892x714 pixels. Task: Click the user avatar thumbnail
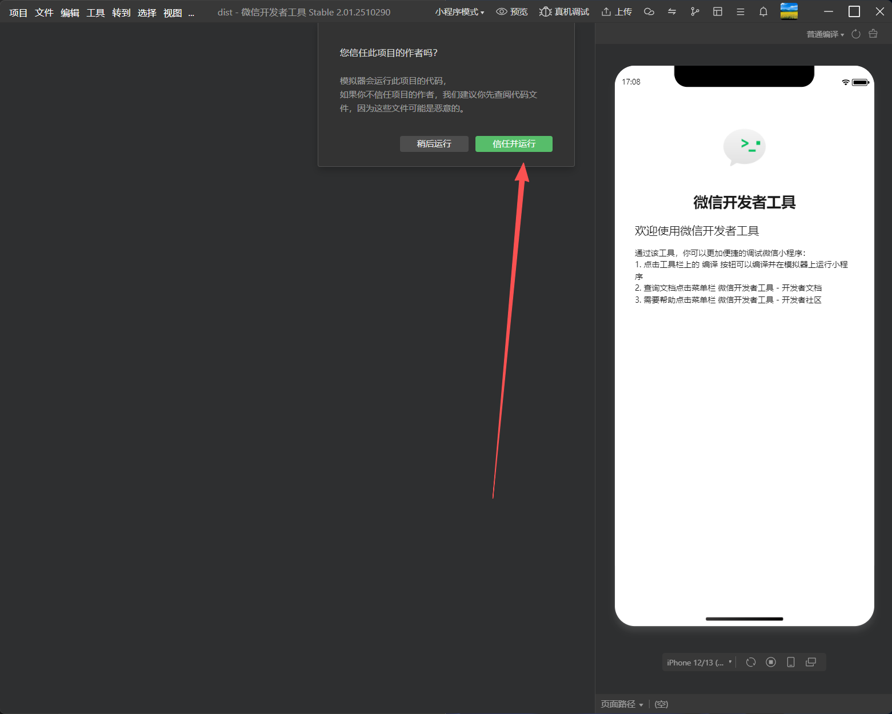(789, 11)
